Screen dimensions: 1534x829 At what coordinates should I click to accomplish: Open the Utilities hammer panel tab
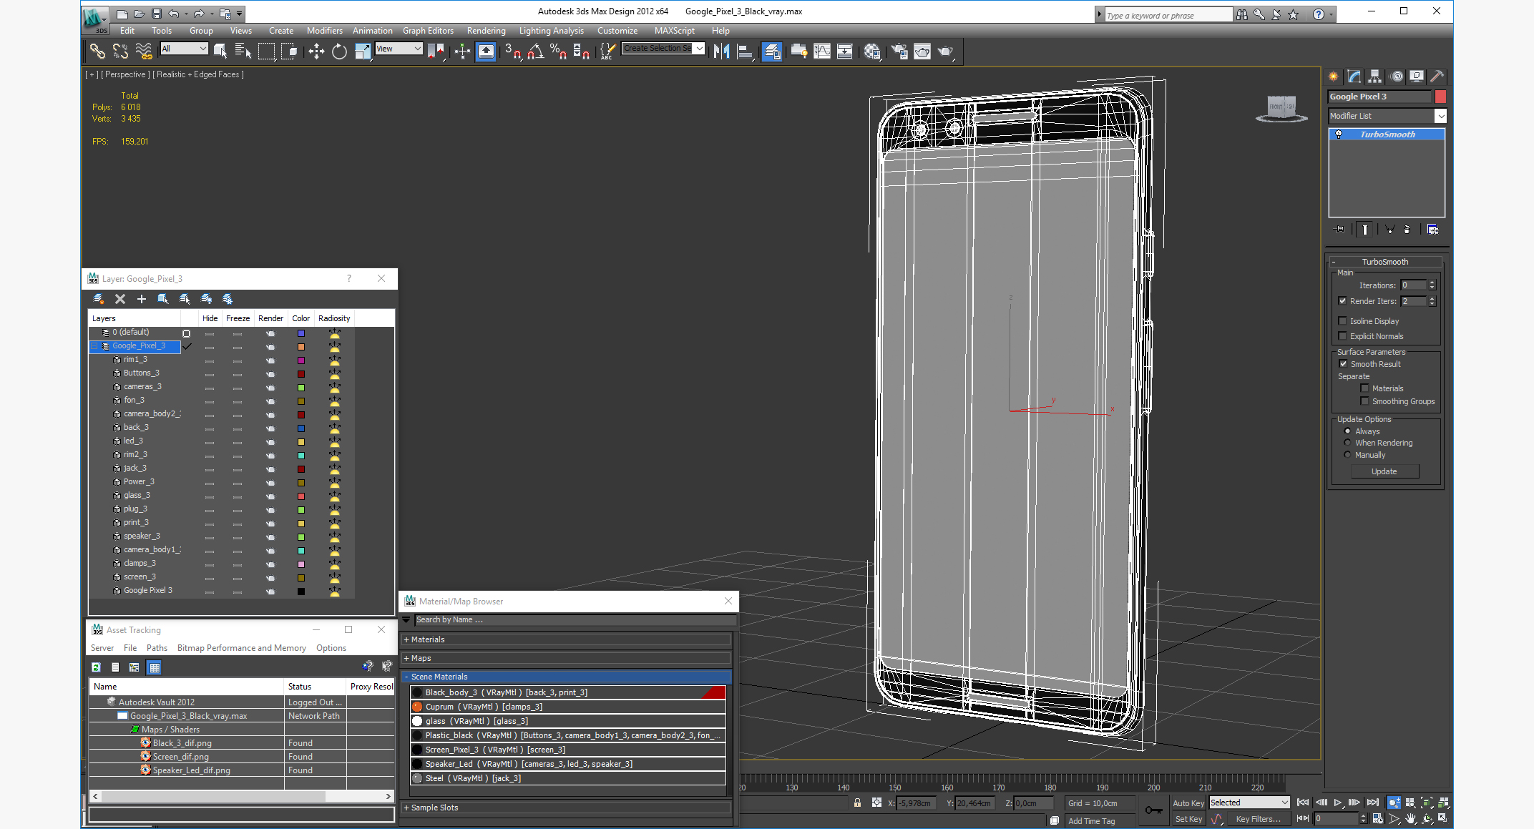1437,77
